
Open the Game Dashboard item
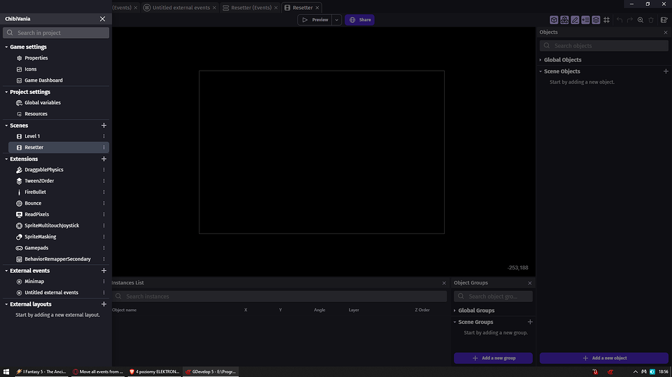[x=44, y=80]
